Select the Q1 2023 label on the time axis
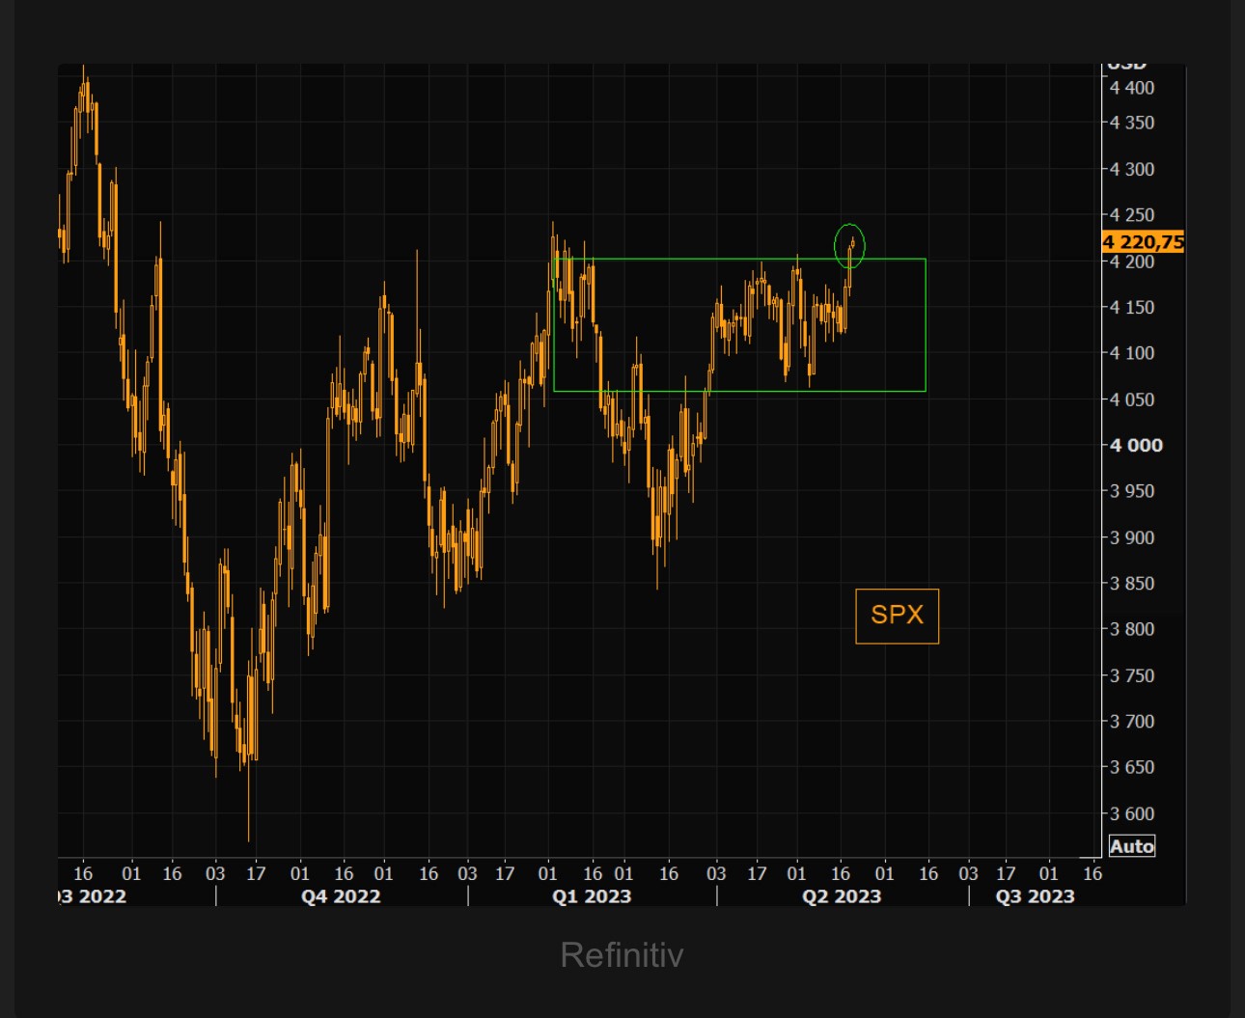Image resolution: width=1245 pixels, height=1018 pixels. click(x=592, y=895)
